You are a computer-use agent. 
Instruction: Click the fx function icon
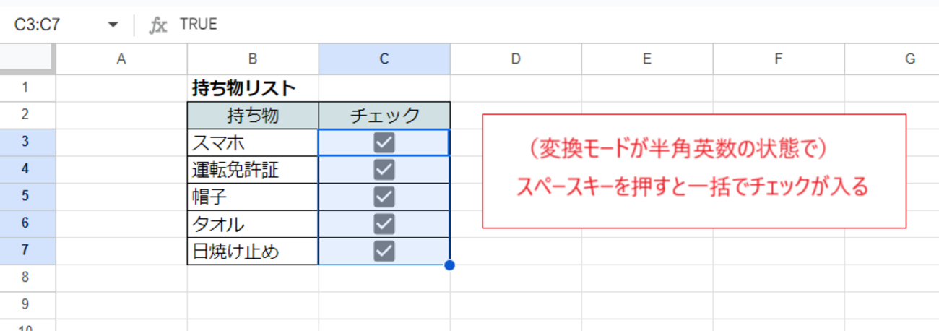(157, 25)
